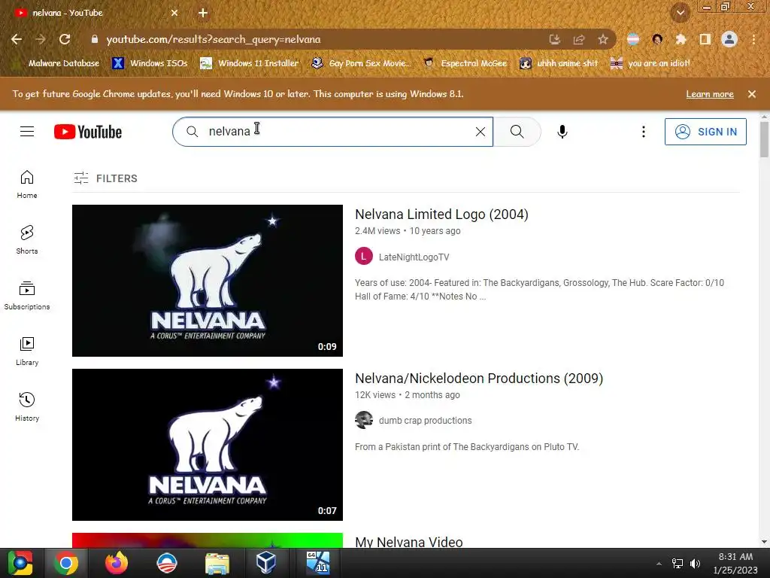Open Library in sidebar
Image resolution: width=770 pixels, height=578 pixels.
(x=27, y=351)
